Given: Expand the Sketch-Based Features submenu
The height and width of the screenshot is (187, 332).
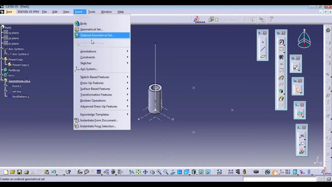Looking at the screenshot, I should click(102, 77).
